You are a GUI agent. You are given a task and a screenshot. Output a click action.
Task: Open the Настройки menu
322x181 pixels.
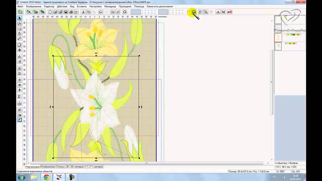coord(96,6)
